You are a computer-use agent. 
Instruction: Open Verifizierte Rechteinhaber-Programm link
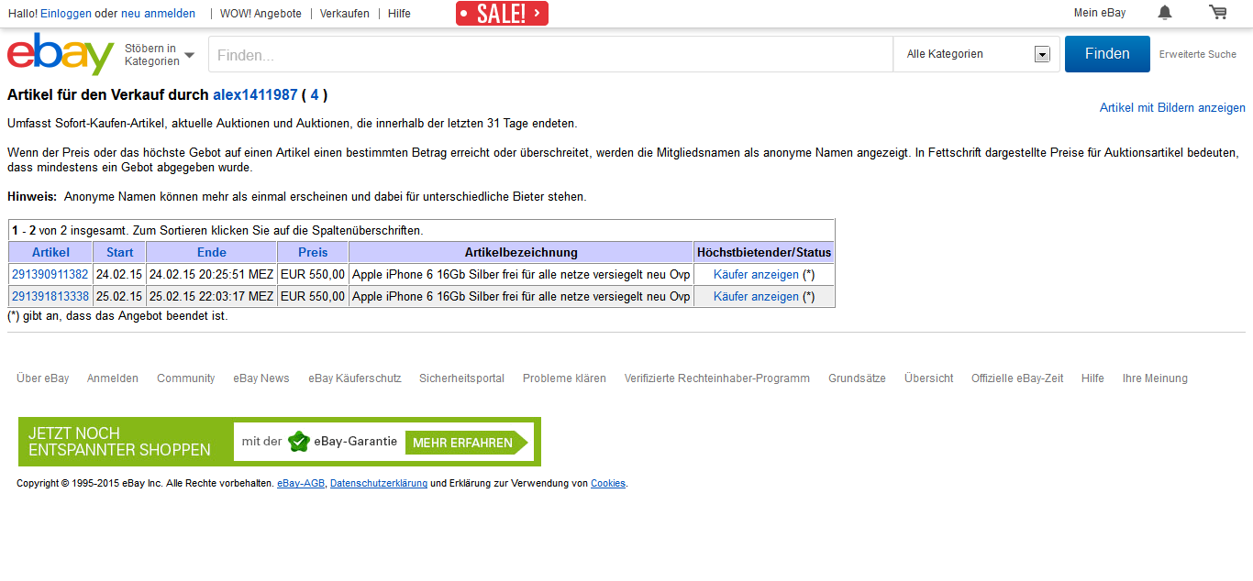[717, 378]
